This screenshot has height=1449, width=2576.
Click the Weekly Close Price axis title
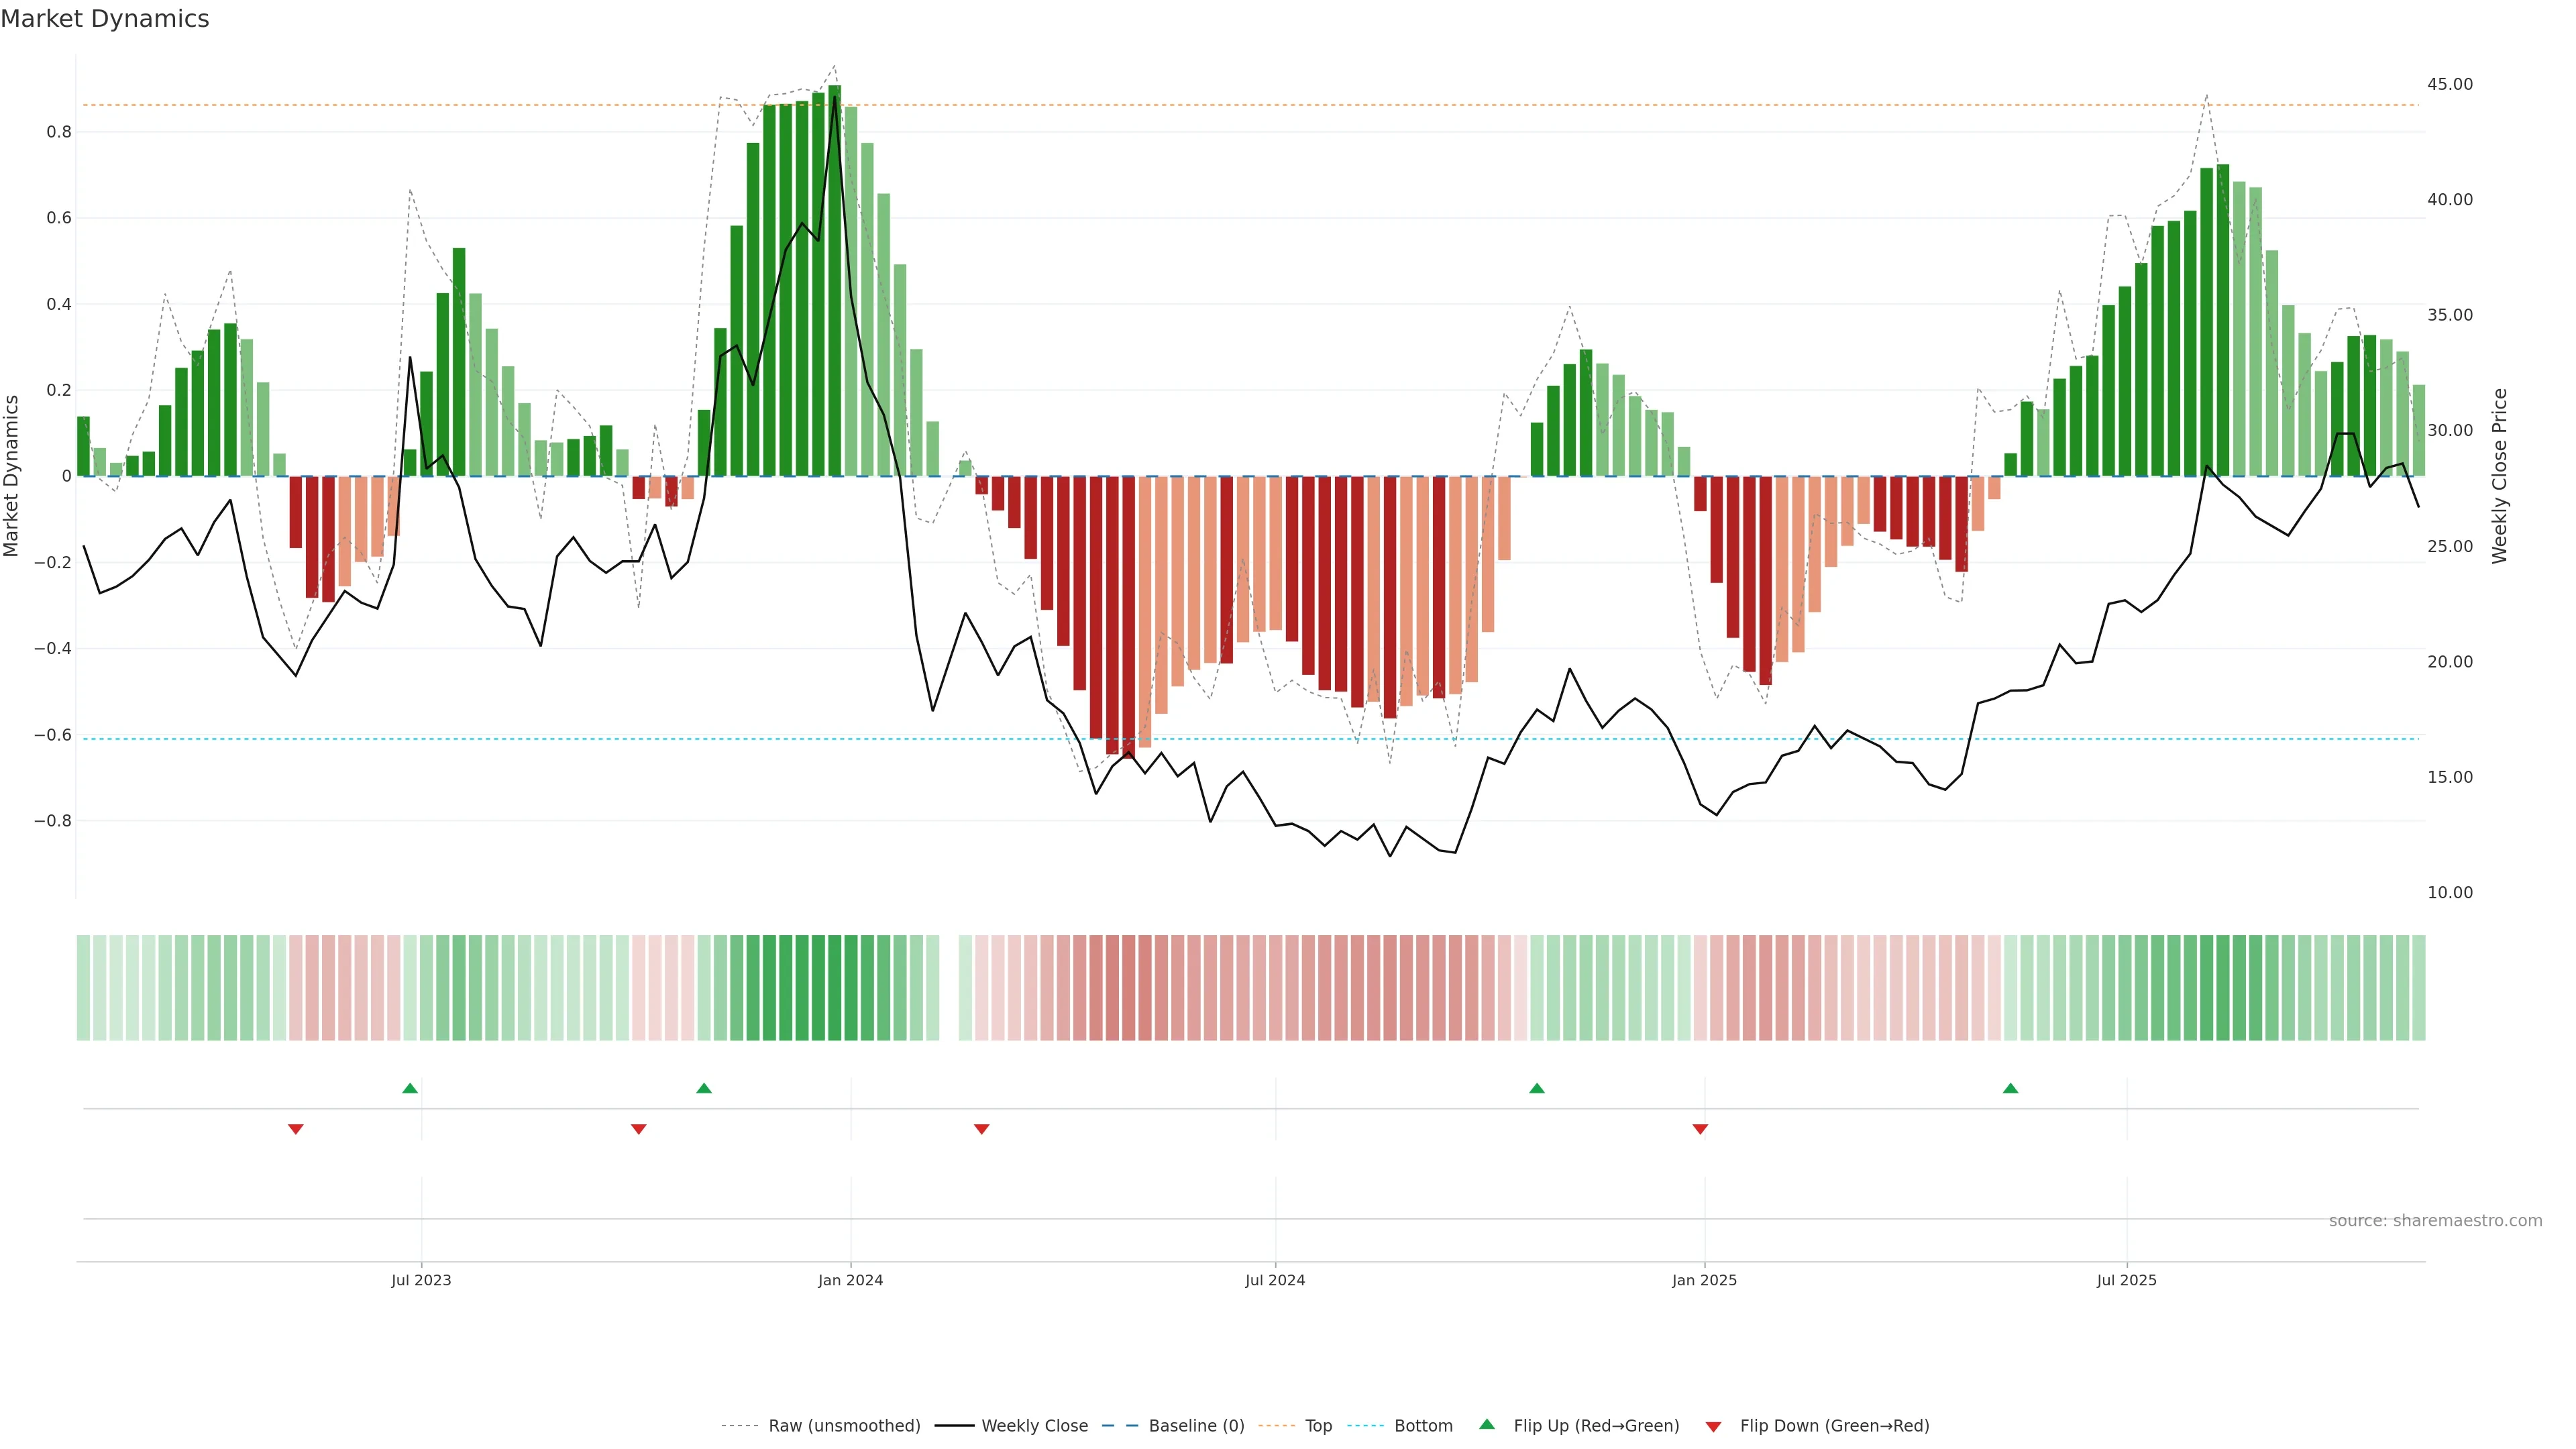2500,476
